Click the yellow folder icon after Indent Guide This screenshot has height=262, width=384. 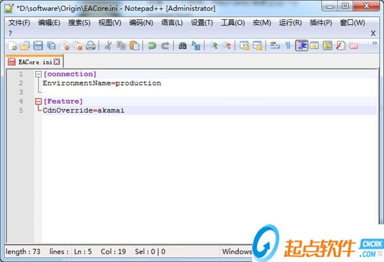314,45
